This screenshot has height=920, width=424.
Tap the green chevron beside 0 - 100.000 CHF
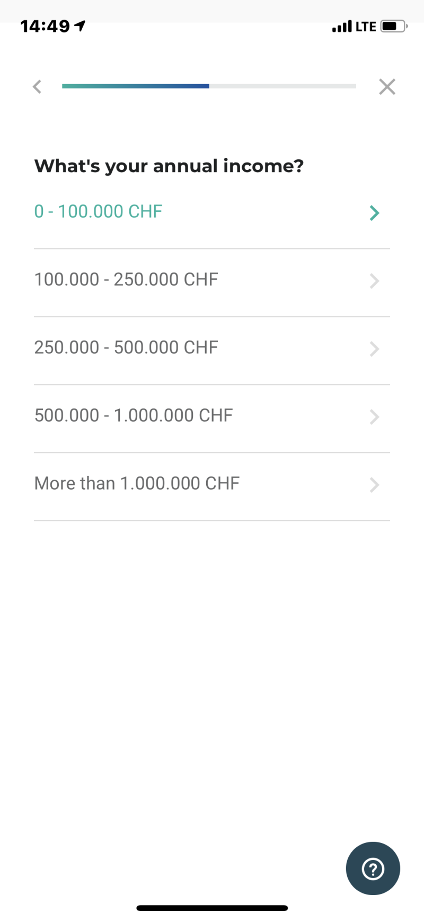pyautogui.click(x=374, y=213)
